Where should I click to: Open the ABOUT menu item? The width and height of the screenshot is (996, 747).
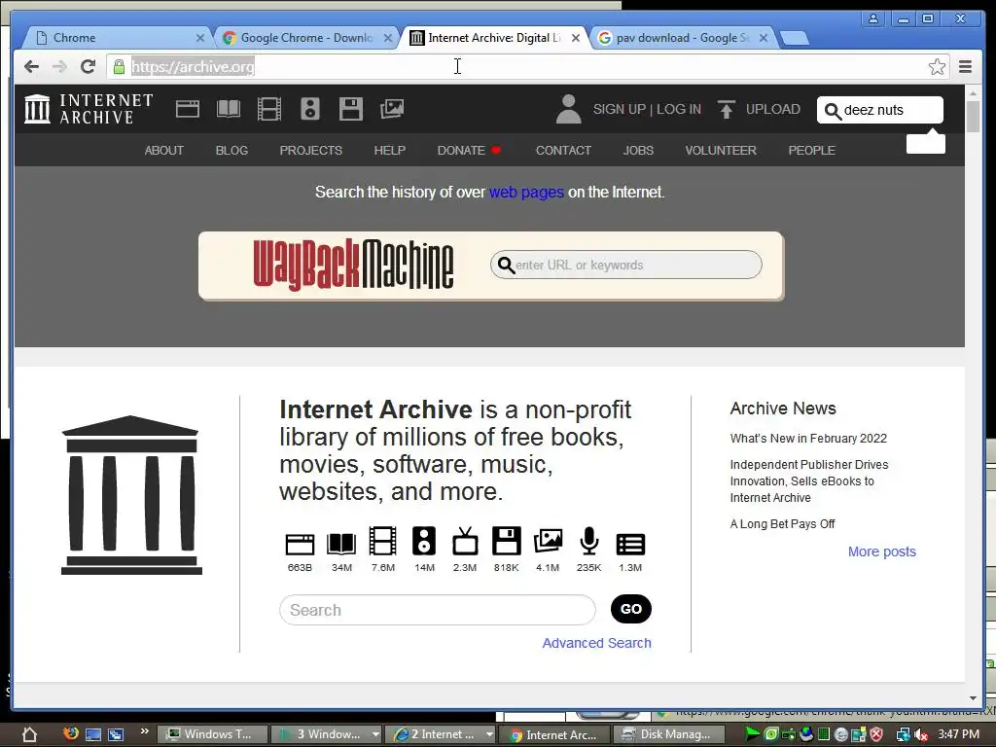(163, 151)
